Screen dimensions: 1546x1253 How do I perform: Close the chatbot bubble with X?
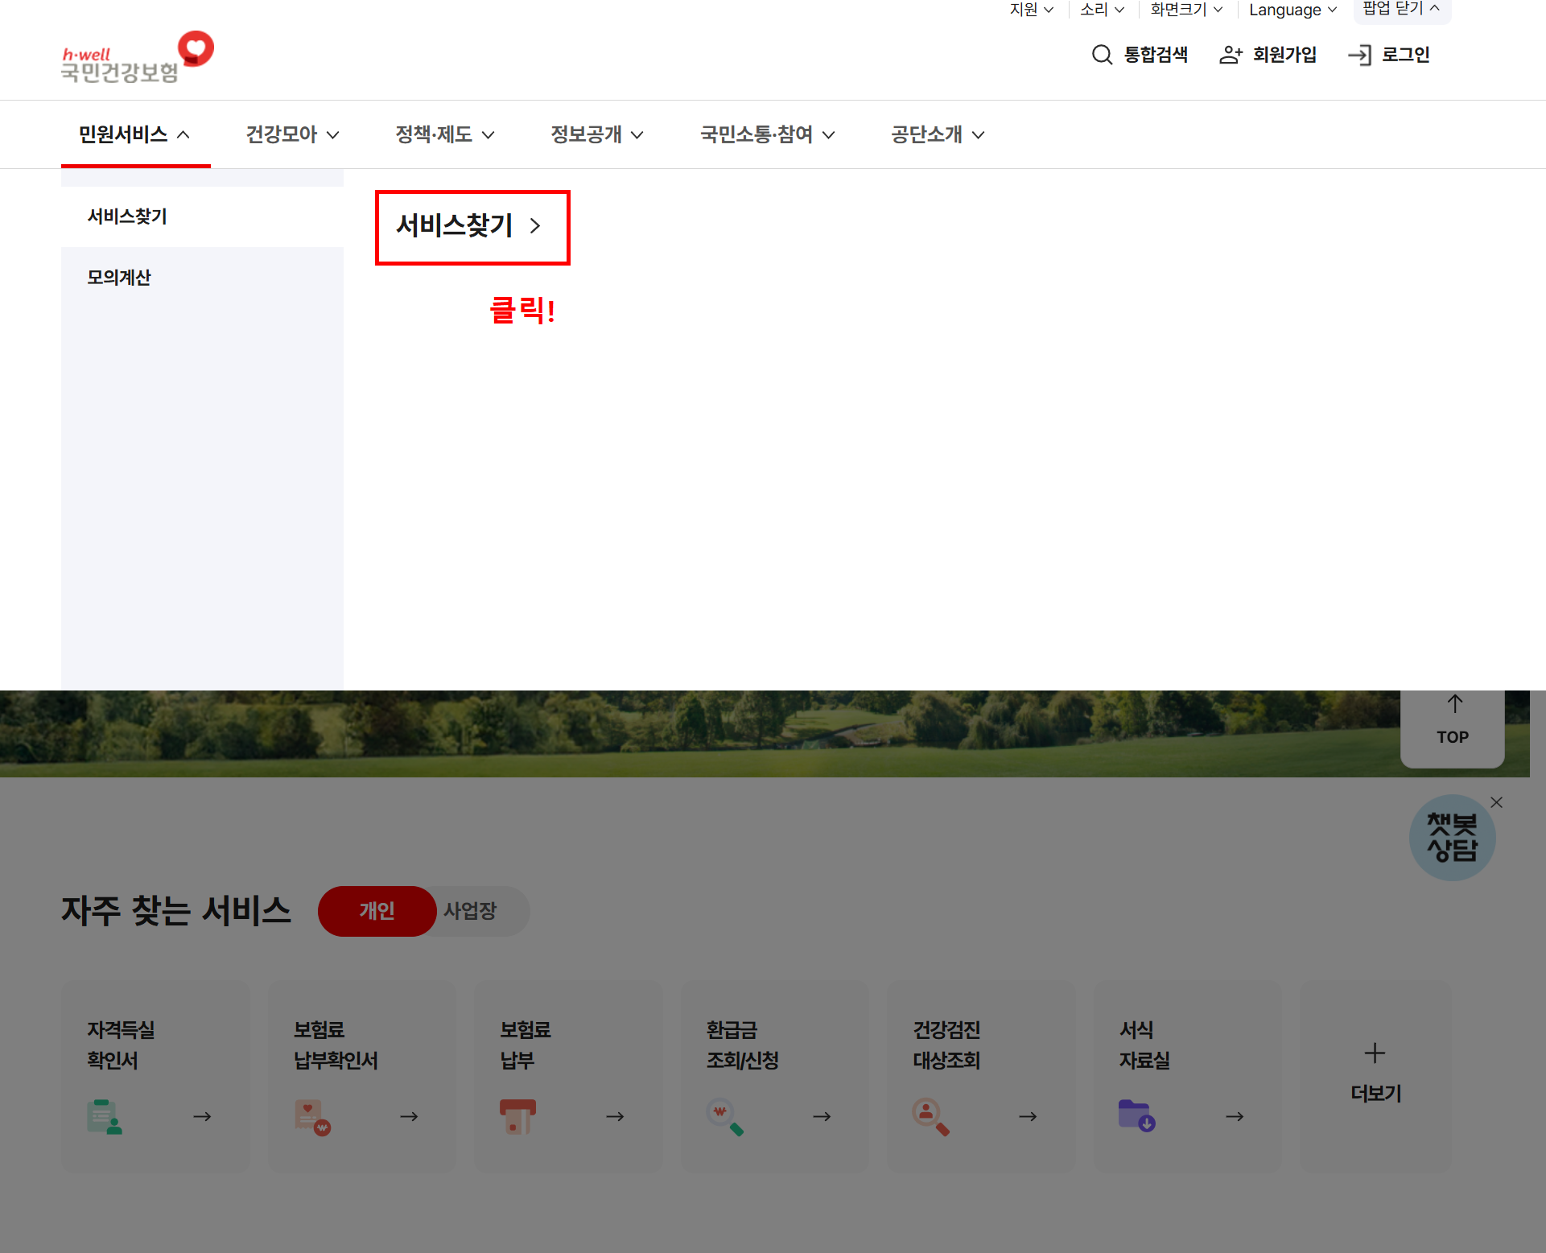pos(1496,802)
